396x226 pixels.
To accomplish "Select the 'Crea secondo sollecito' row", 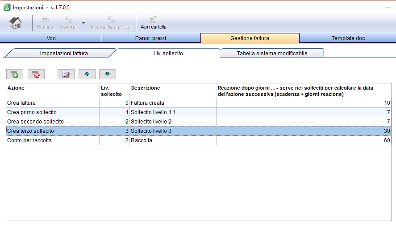I will pyautogui.click(x=199, y=122).
